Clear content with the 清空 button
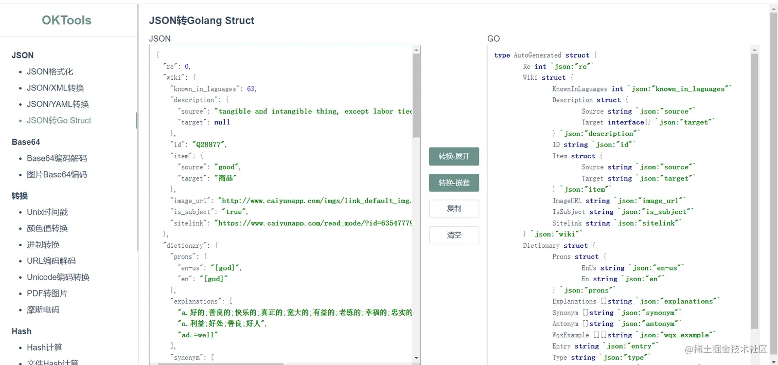 point(454,235)
